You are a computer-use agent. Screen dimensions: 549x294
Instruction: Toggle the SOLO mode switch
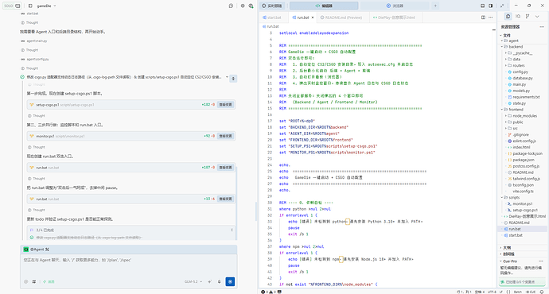pos(12,6)
